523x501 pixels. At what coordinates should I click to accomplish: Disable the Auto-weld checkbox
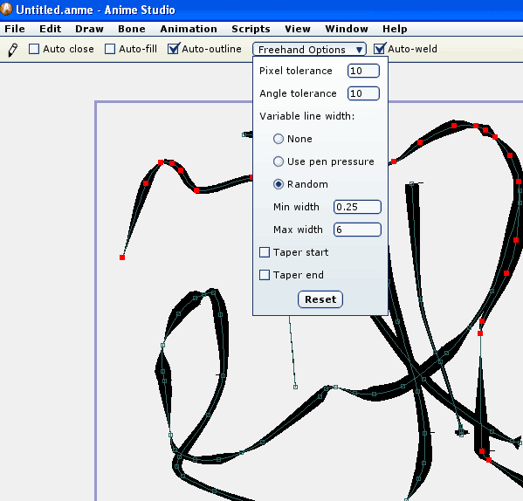[x=379, y=49]
